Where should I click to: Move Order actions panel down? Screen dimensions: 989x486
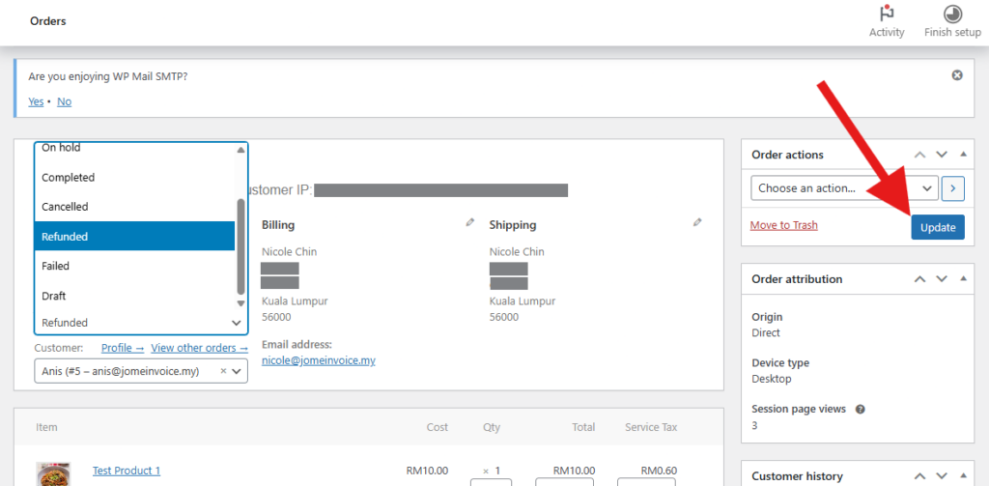click(x=942, y=155)
